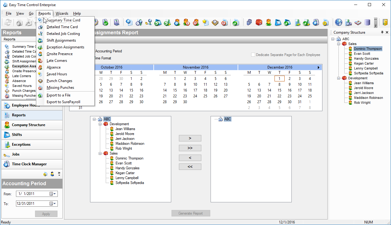Open Jobs in navigation pane
Screen dimensions: 391x225
pyautogui.click(x=32, y=154)
